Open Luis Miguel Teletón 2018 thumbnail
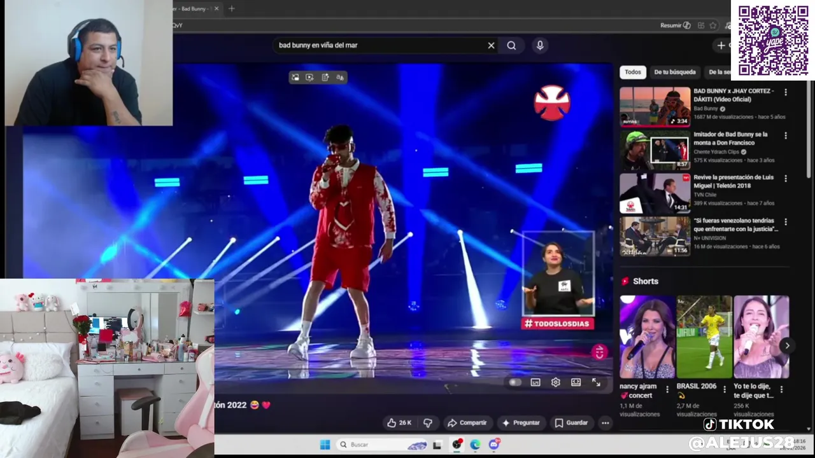815x458 pixels. (655, 193)
